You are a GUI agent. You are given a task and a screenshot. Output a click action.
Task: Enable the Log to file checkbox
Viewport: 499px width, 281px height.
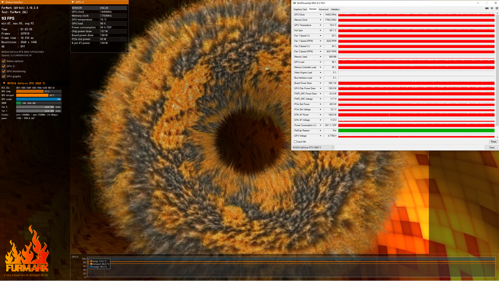[295, 142]
